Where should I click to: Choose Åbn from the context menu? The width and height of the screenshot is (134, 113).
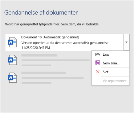[111, 55]
